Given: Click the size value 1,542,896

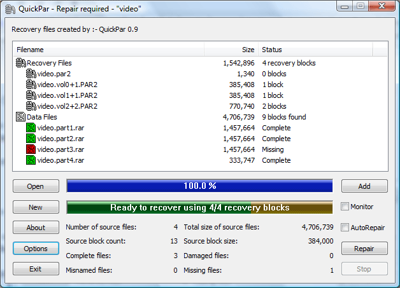Looking at the screenshot, I should (239, 63).
